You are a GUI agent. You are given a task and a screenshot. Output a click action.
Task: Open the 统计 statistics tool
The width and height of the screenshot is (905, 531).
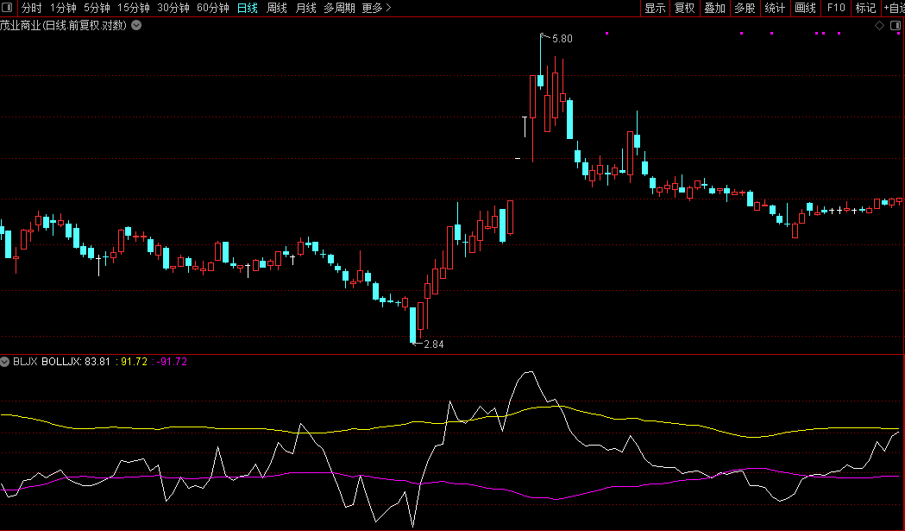tap(775, 9)
